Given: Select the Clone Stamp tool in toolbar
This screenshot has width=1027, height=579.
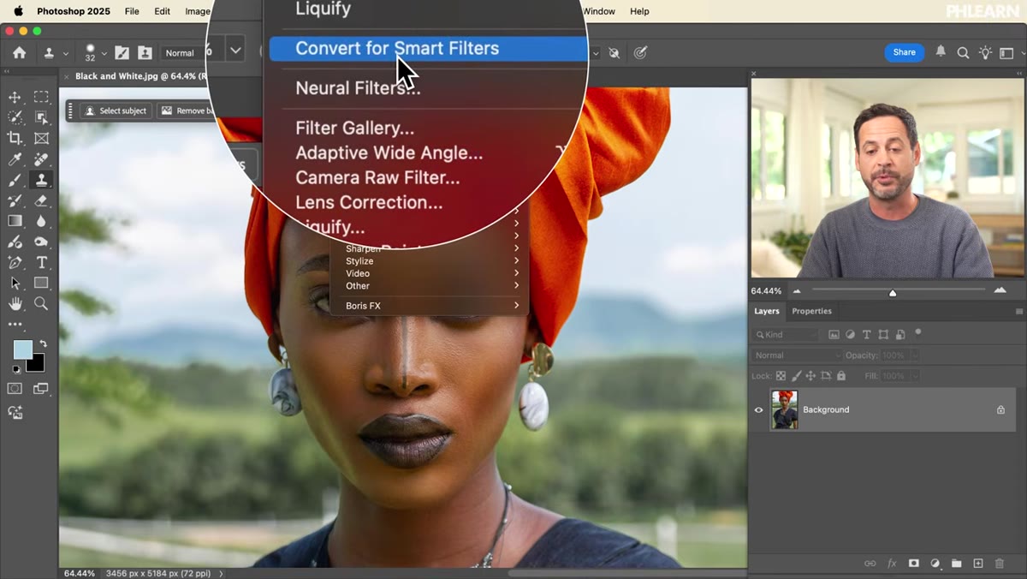Looking at the screenshot, I should pos(41,180).
